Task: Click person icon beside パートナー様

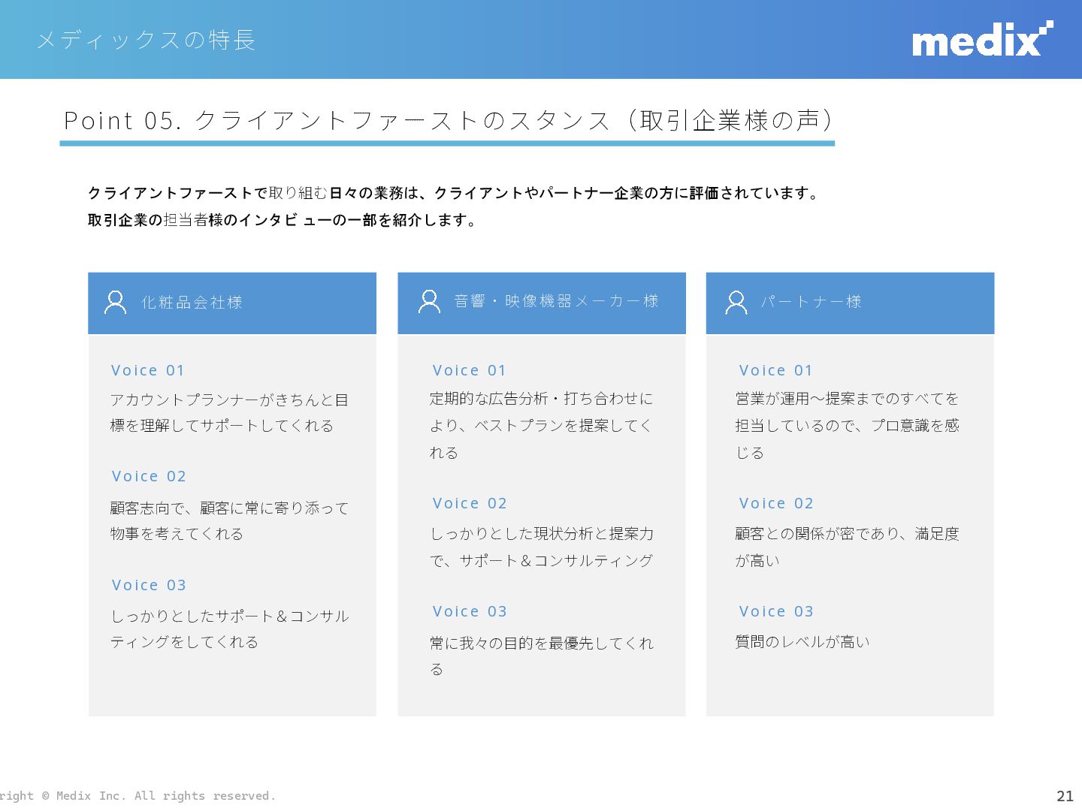Action: click(736, 302)
